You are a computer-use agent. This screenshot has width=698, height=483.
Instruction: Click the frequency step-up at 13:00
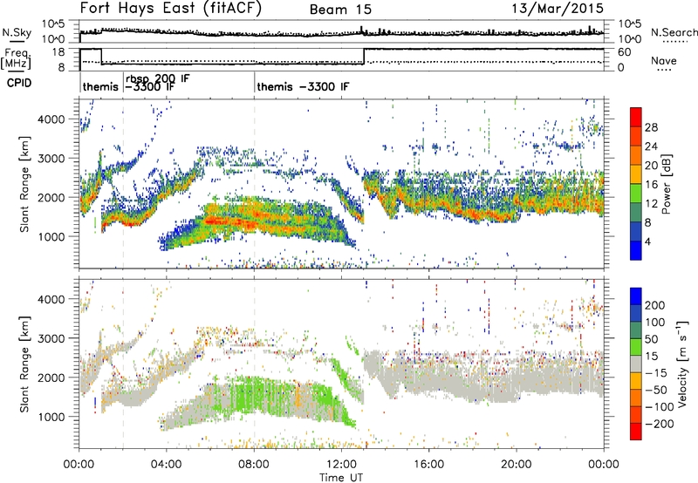coord(364,57)
